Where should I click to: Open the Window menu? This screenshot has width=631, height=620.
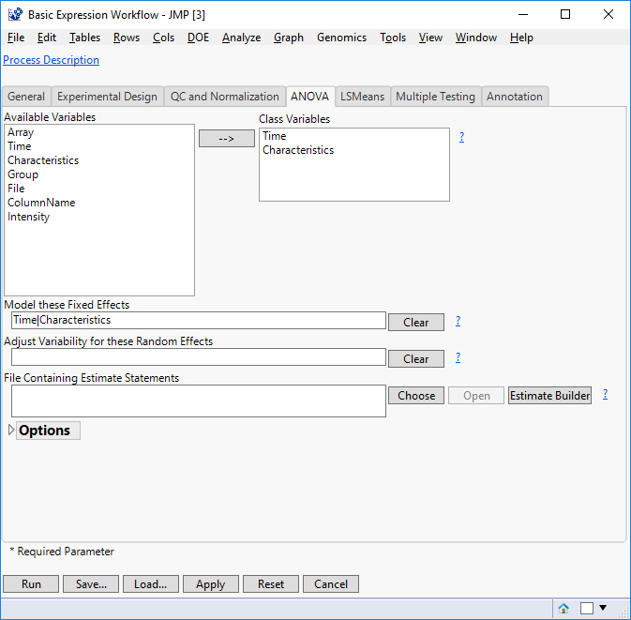(x=476, y=38)
